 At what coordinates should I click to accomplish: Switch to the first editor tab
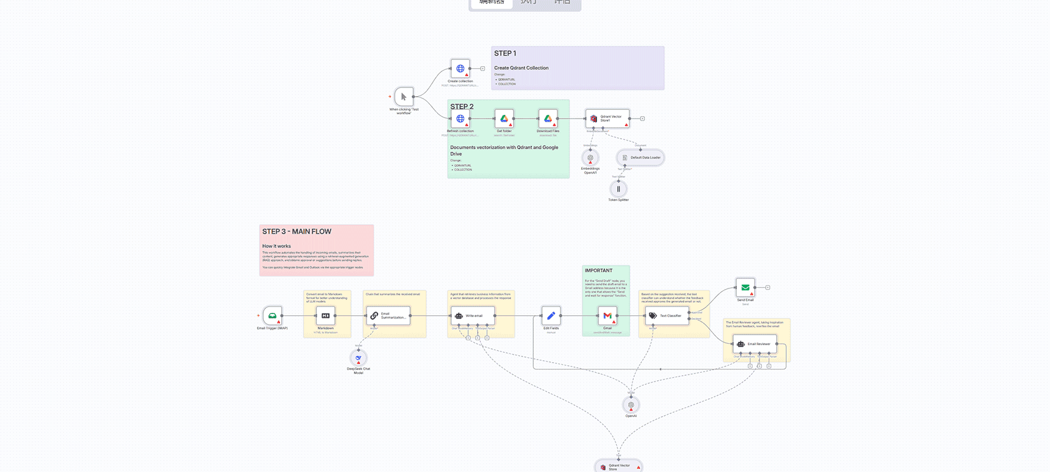click(x=491, y=3)
